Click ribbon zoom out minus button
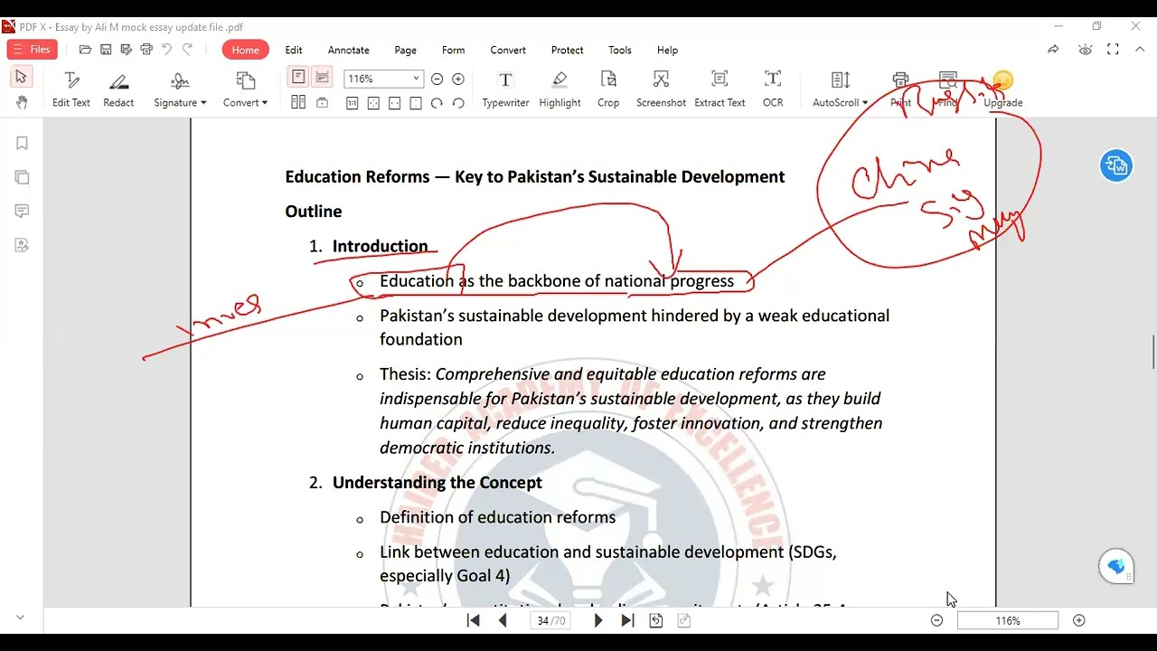The height and width of the screenshot is (651, 1157). click(x=437, y=80)
